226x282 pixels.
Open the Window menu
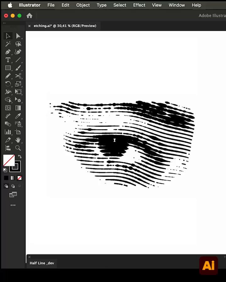177,5
